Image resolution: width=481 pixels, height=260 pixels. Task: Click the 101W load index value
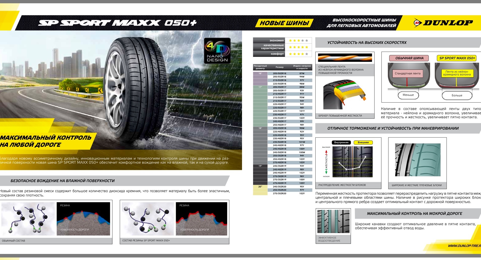[302, 142]
